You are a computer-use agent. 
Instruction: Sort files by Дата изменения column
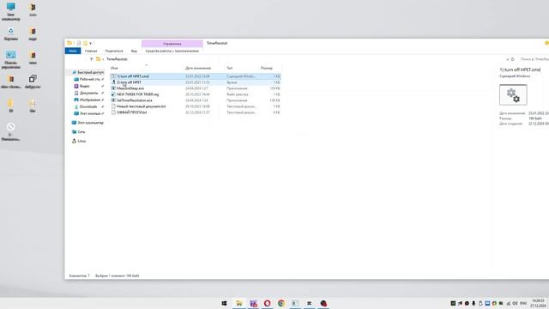coord(198,68)
